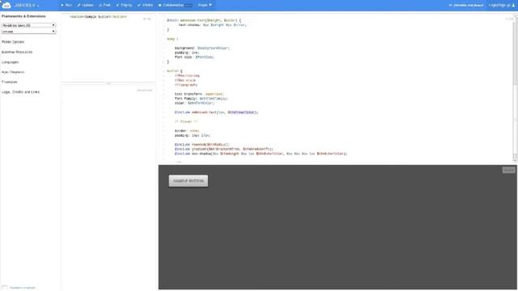Image resolution: width=518 pixels, height=291 pixels.
Task: Click the Frameworks & Extensions heading
Action: [23, 16]
